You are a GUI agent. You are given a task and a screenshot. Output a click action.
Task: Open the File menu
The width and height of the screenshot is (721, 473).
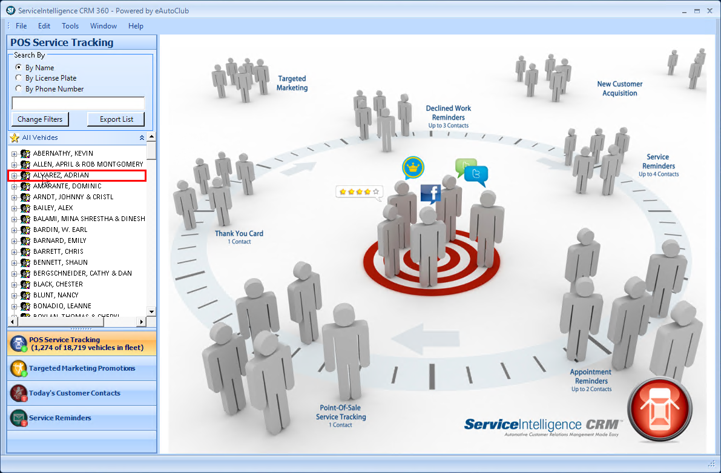tap(21, 26)
